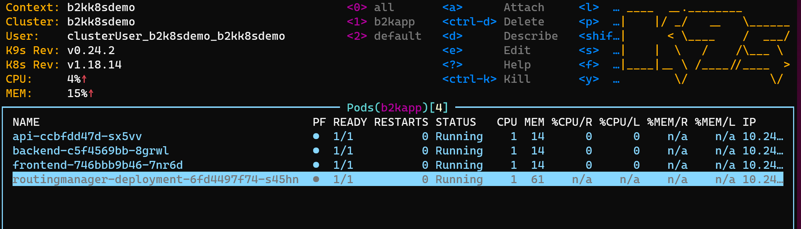Click the Delete command hint
The width and height of the screenshot is (801, 229).
point(524,22)
